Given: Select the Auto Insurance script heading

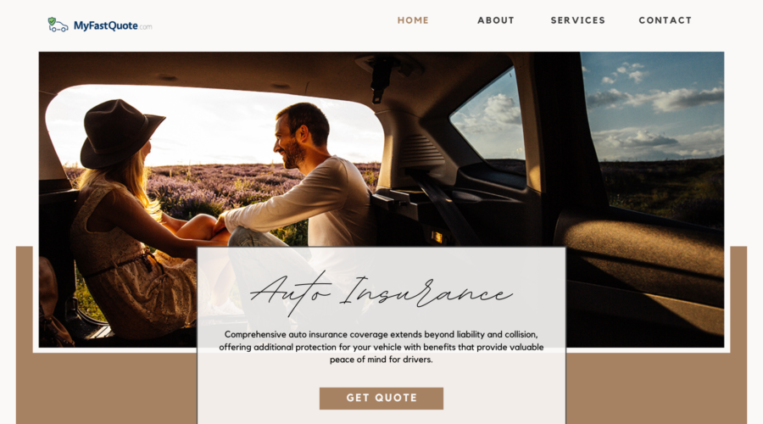Looking at the screenshot, I should point(381,293).
